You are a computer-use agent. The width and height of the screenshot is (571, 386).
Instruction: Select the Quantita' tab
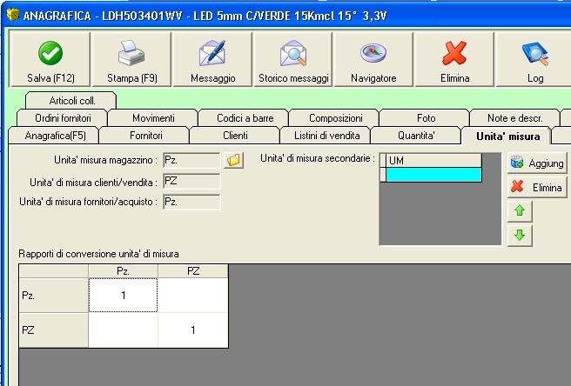tap(416, 136)
